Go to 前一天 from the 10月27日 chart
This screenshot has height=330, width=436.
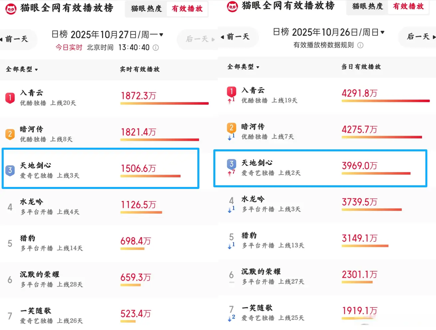pos(16,39)
